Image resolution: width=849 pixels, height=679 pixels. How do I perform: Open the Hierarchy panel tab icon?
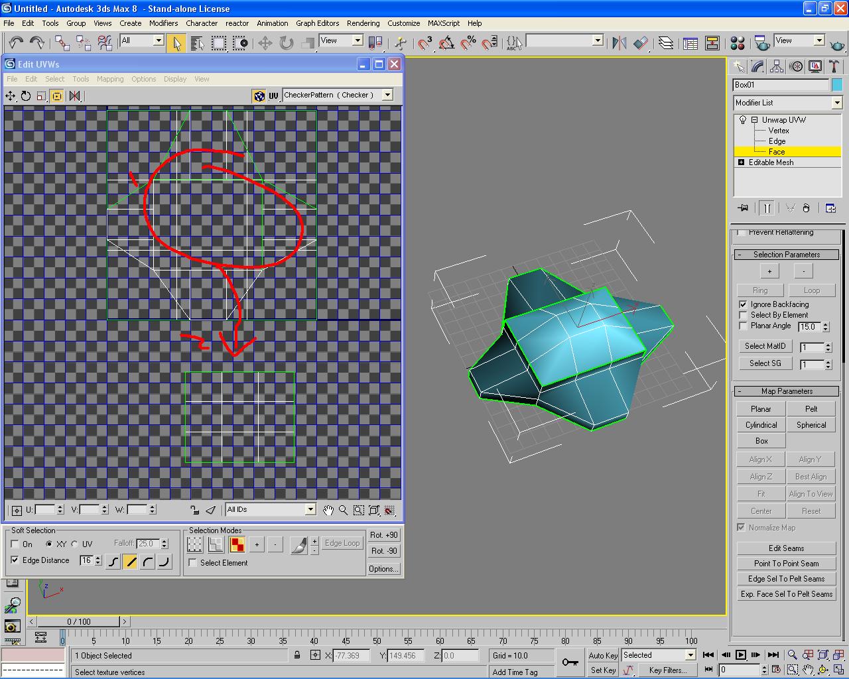coord(777,66)
